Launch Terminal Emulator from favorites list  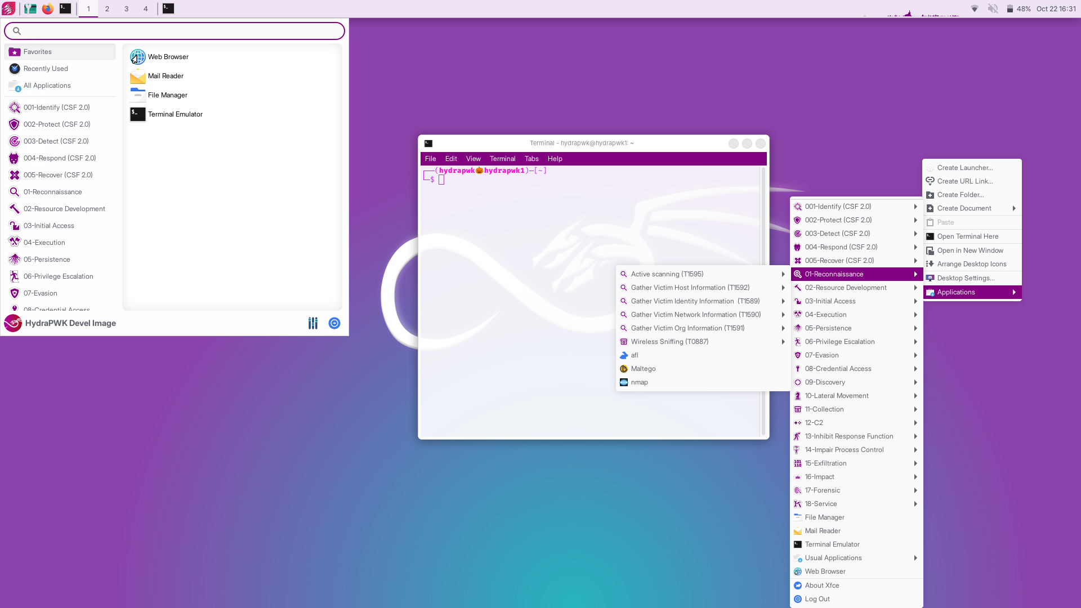175,114
